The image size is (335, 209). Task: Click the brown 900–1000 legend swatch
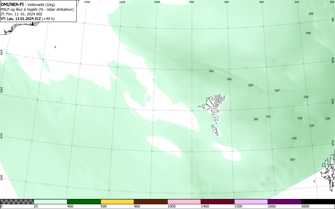pos(151,202)
